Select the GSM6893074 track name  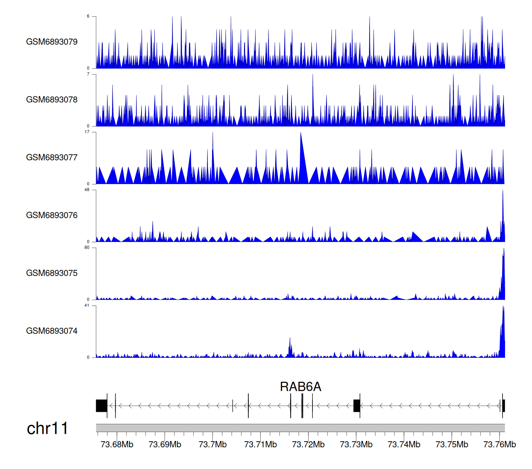tap(52, 331)
